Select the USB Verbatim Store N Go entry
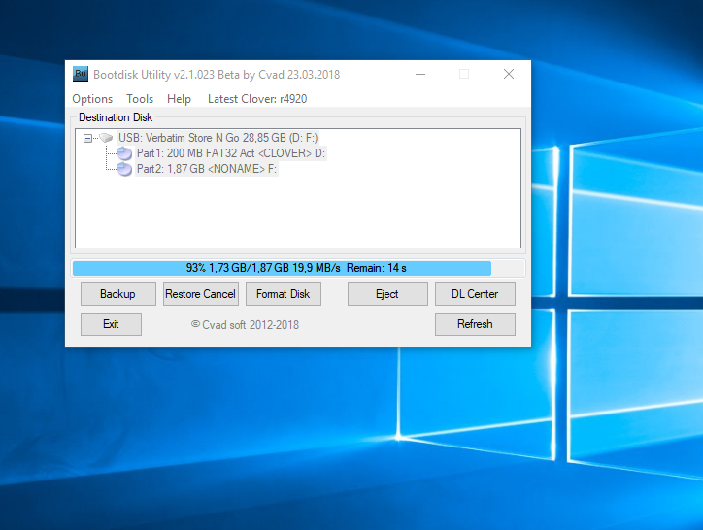This screenshot has height=530, width=703. tap(218, 138)
